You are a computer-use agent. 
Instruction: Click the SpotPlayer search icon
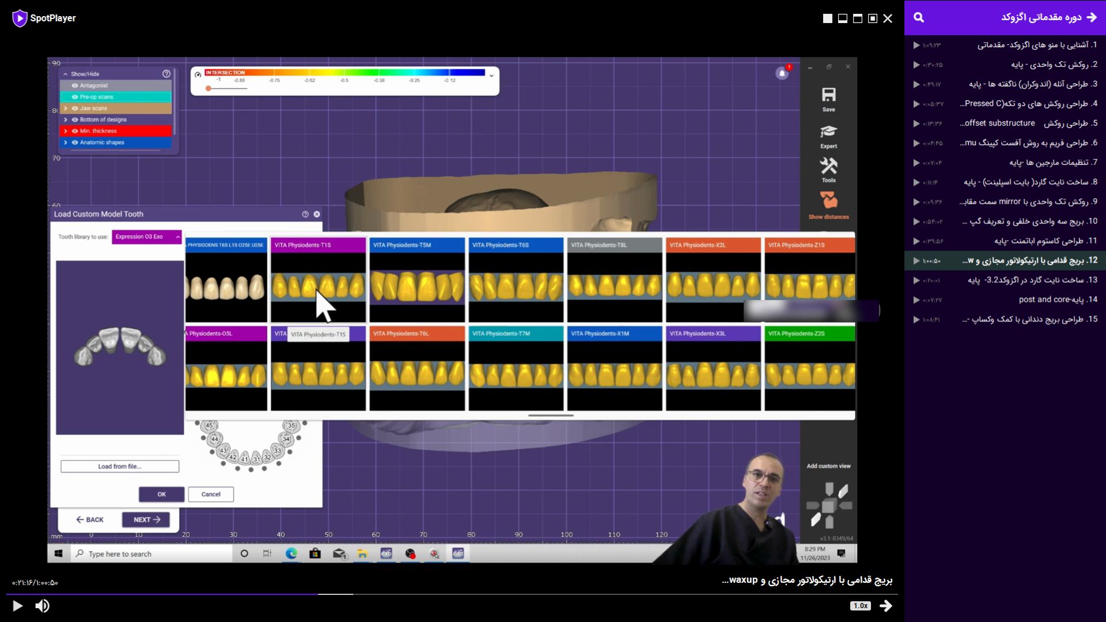click(x=919, y=17)
